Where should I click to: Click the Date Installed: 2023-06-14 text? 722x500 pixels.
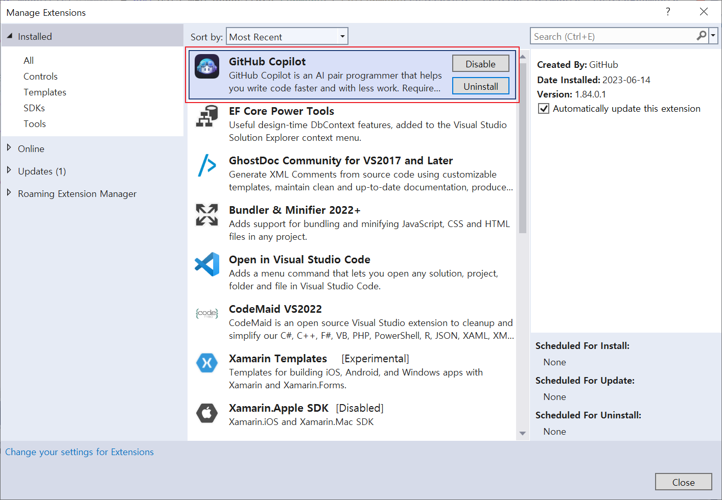click(594, 80)
